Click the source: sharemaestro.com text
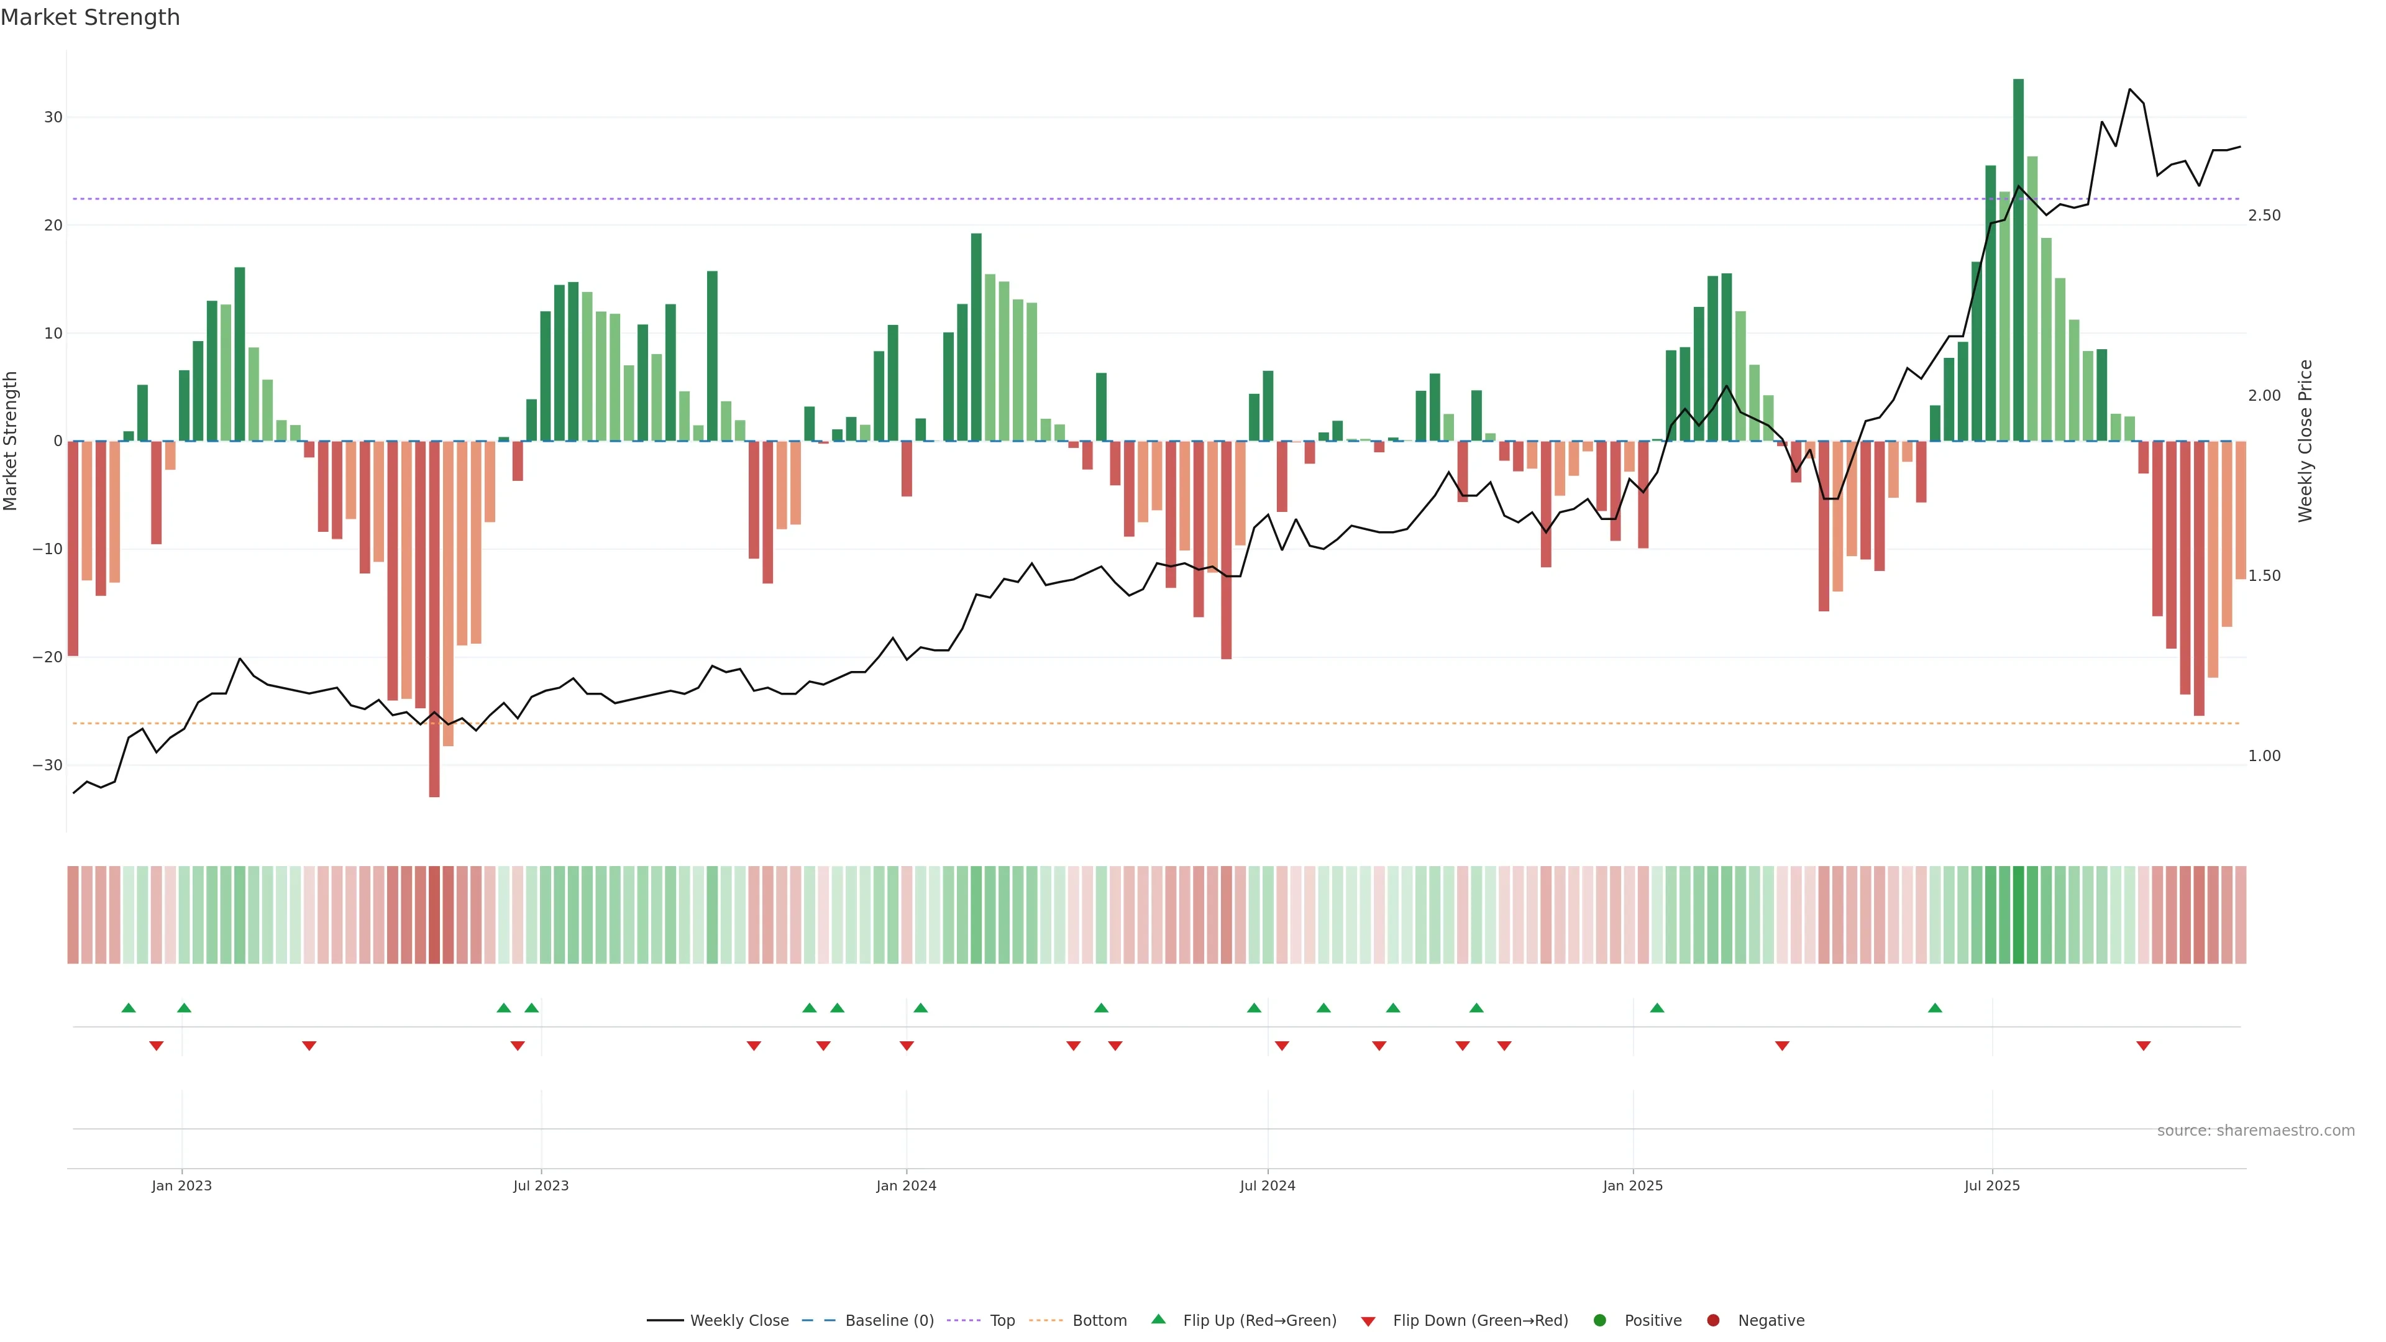This screenshot has width=2386, height=1342. (x=2256, y=1131)
